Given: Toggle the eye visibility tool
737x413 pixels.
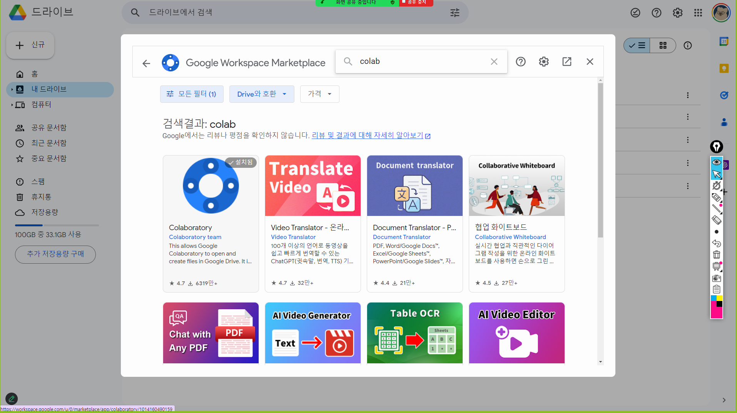Looking at the screenshot, I should (716, 162).
